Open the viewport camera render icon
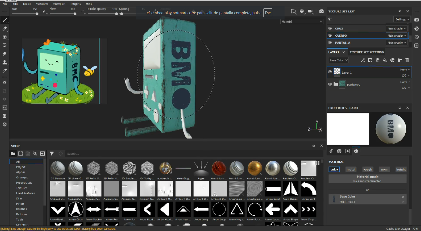Viewport: 421px width, 231px height. [321, 11]
